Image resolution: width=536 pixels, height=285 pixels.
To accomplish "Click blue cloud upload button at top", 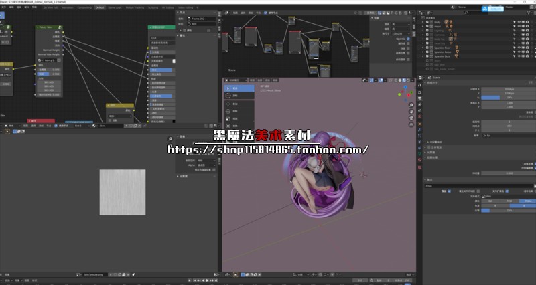I will pyautogui.click(x=484, y=9).
